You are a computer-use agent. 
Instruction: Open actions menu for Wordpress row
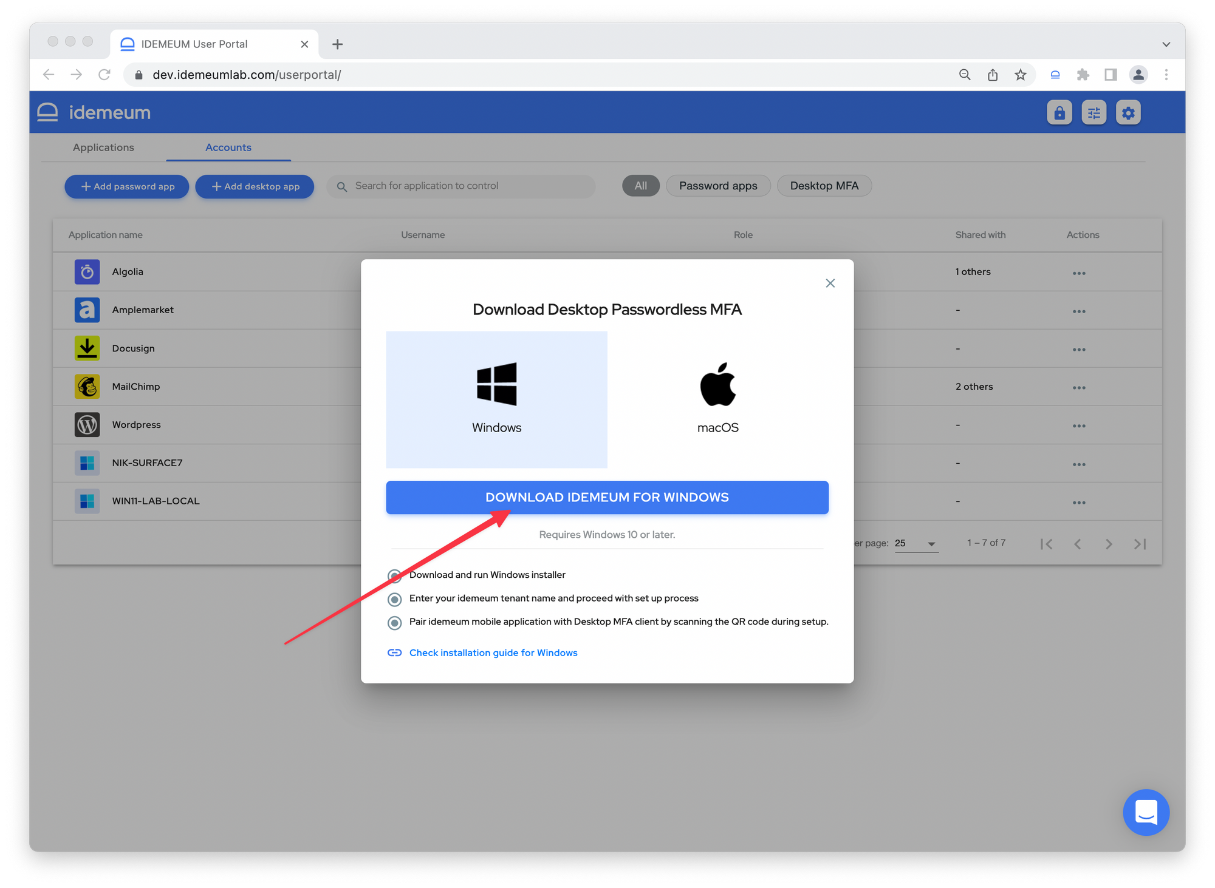[x=1079, y=426]
